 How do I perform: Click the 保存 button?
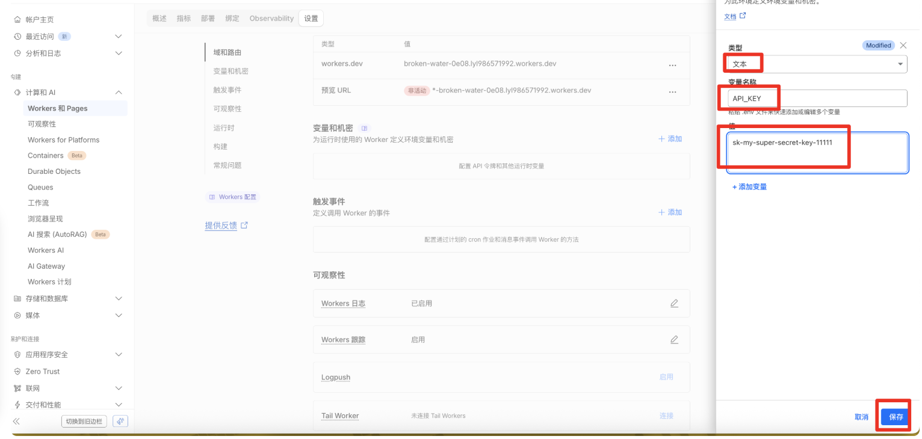(x=896, y=417)
